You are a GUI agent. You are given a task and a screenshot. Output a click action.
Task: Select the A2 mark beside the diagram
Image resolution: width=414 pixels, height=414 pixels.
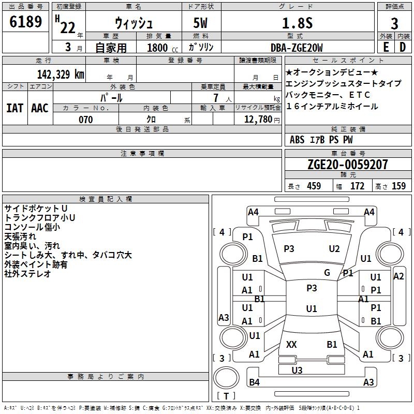click(398, 276)
